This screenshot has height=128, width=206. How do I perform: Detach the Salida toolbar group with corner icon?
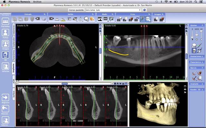tap(93, 14)
